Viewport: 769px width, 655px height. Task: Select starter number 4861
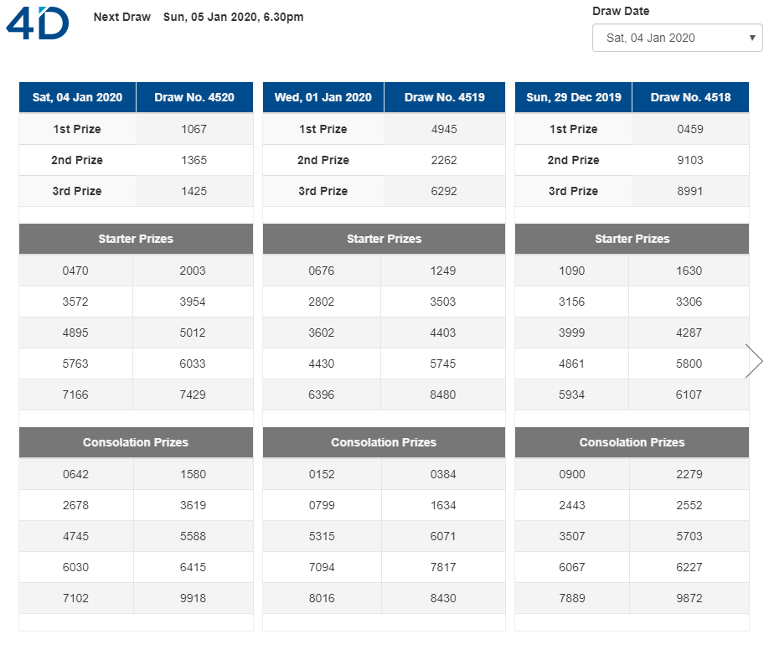(x=572, y=364)
